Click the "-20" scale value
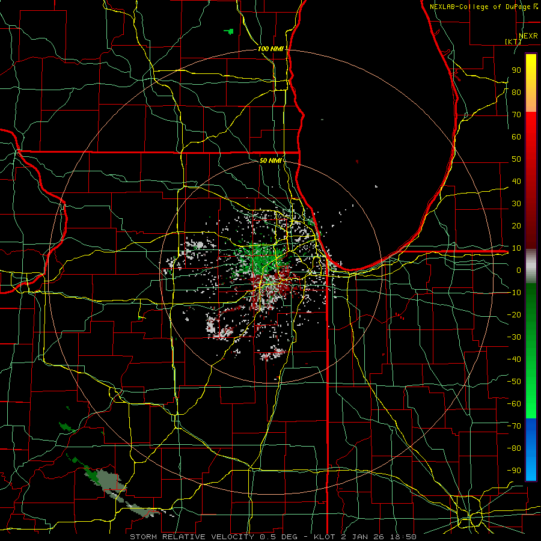The image size is (541, 541). (x=514, y=314)
